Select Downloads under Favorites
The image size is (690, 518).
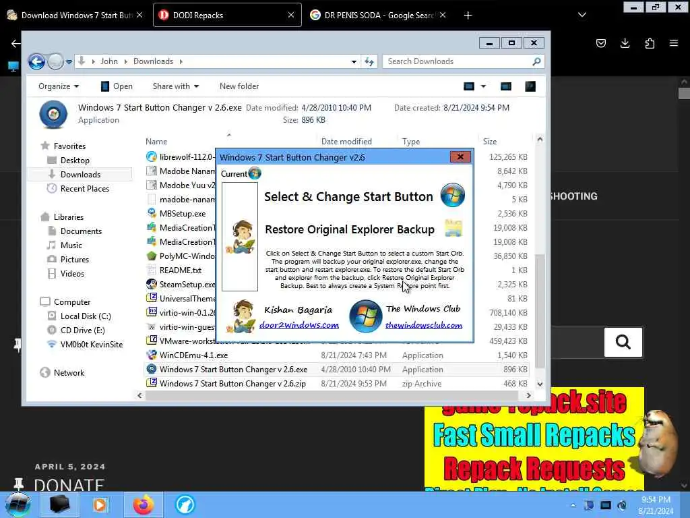click(x=81, y=175)
